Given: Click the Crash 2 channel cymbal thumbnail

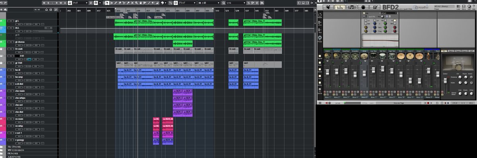Looking at the screenshot, I should pyautogui.click(x=410, y=56).
